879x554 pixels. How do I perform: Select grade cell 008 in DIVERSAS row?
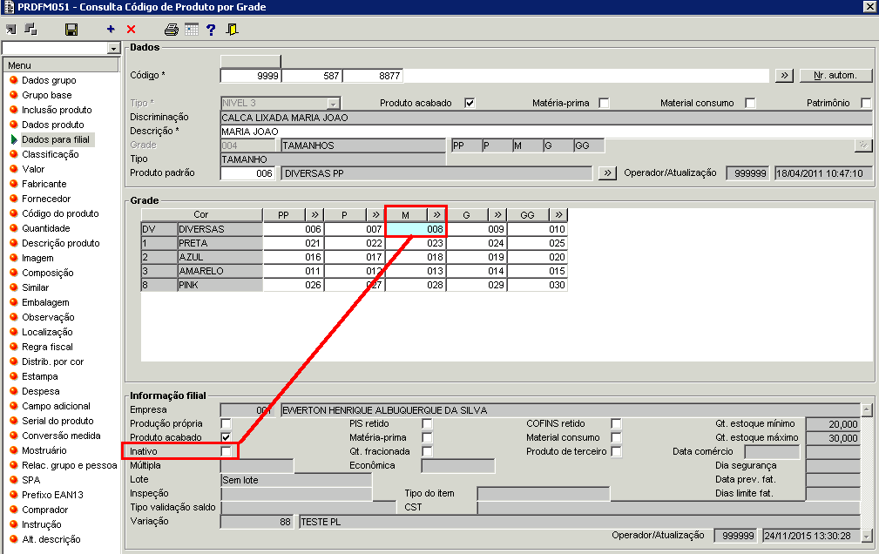(416, 229)
